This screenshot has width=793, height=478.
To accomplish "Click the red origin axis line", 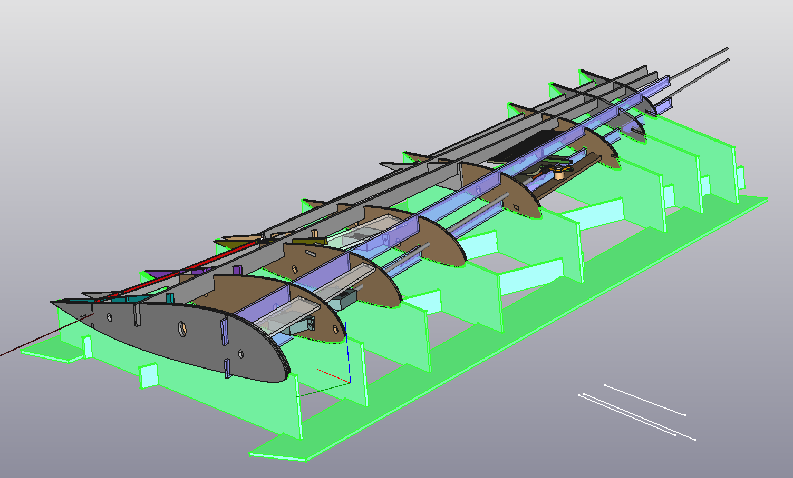I will tap(333, 376).
